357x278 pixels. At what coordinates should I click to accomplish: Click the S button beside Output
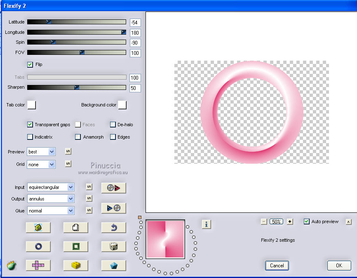pos(89,198)
